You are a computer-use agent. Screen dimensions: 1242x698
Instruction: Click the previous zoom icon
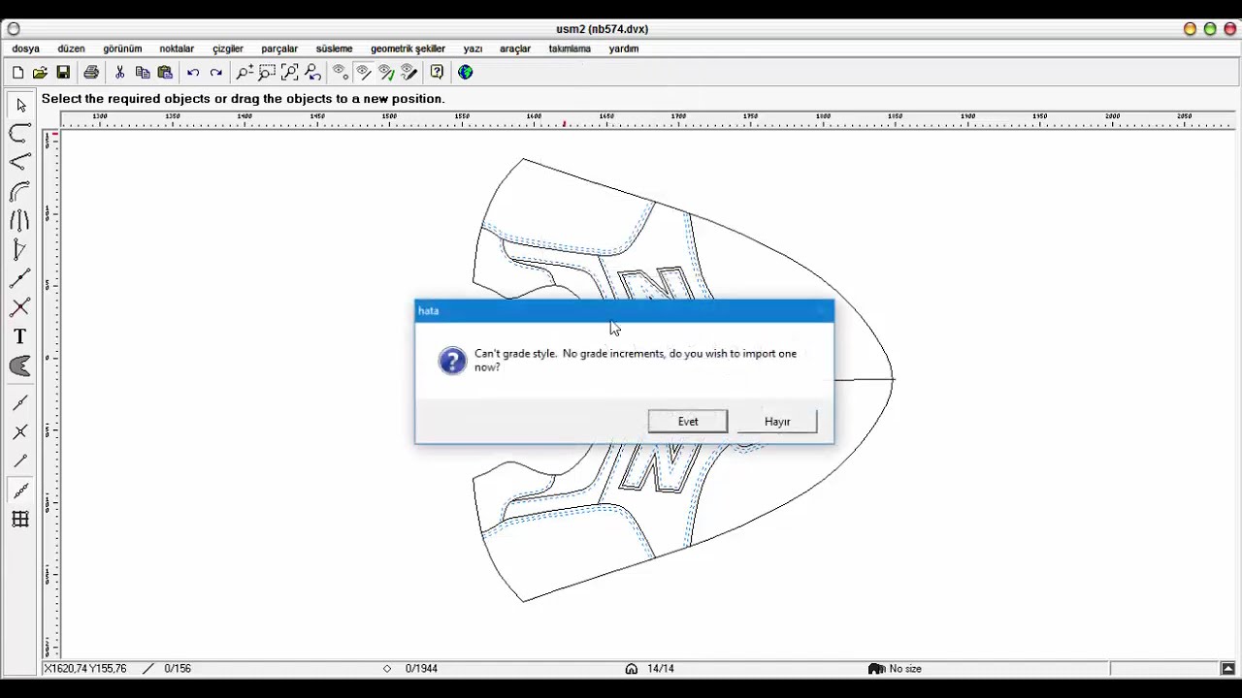coord(312,72)
